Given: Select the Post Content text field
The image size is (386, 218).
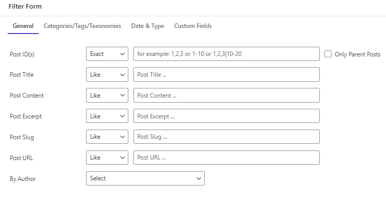Looking at the screenshot, I should point(227,96).
